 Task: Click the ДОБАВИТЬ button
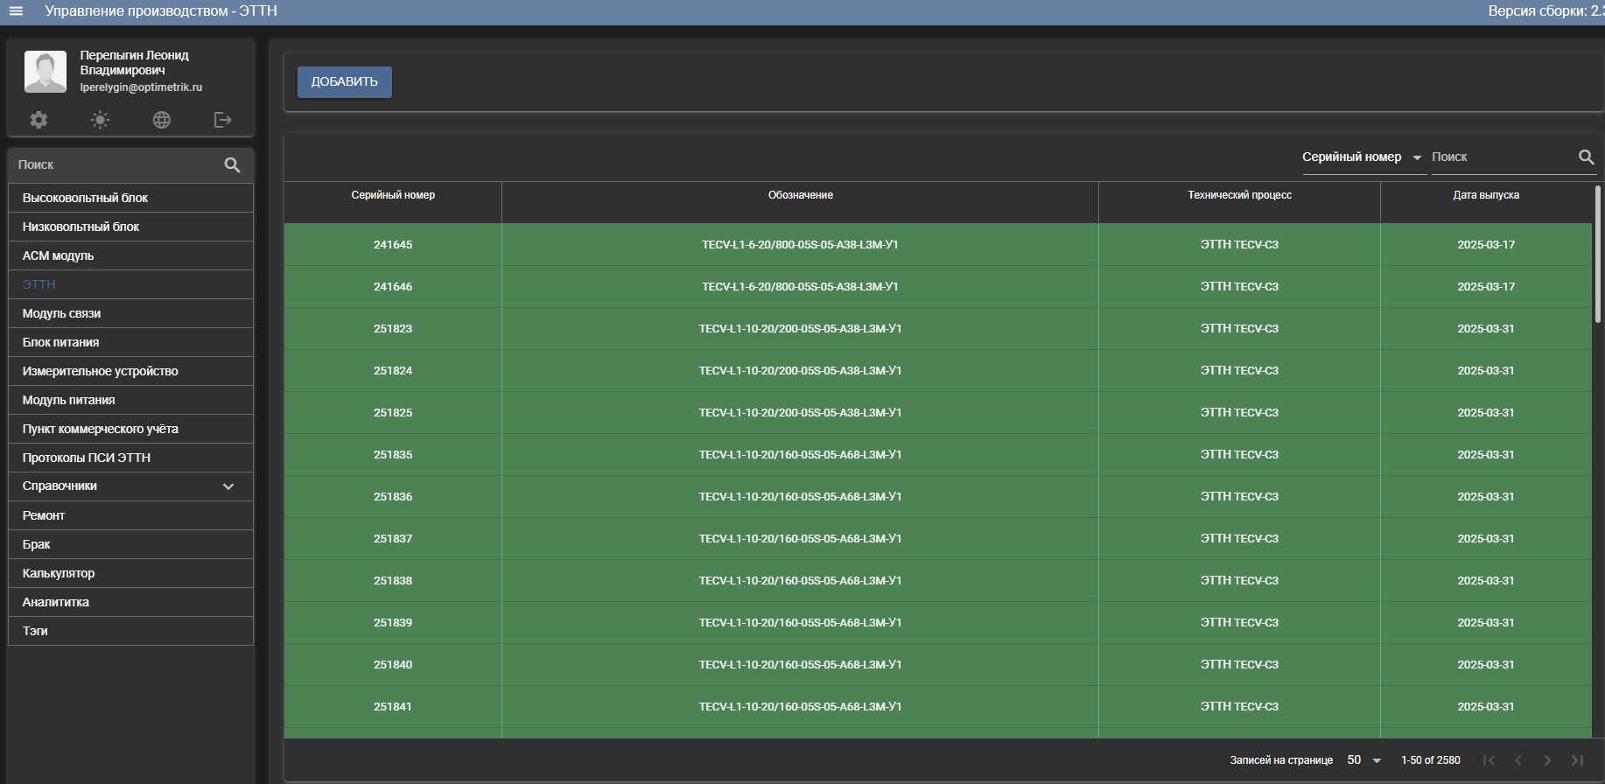point(345,81)
